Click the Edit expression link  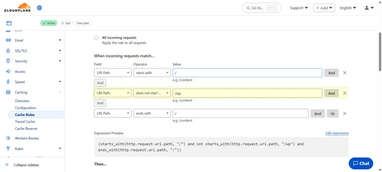pyautogui.click(x=337, y=133)
